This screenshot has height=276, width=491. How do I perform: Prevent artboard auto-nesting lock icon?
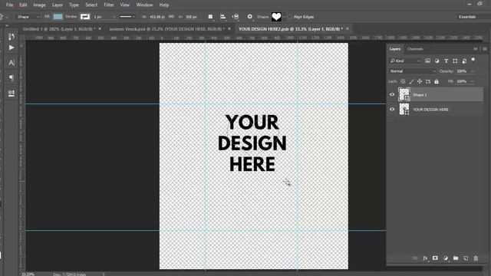tap(428, 81)
